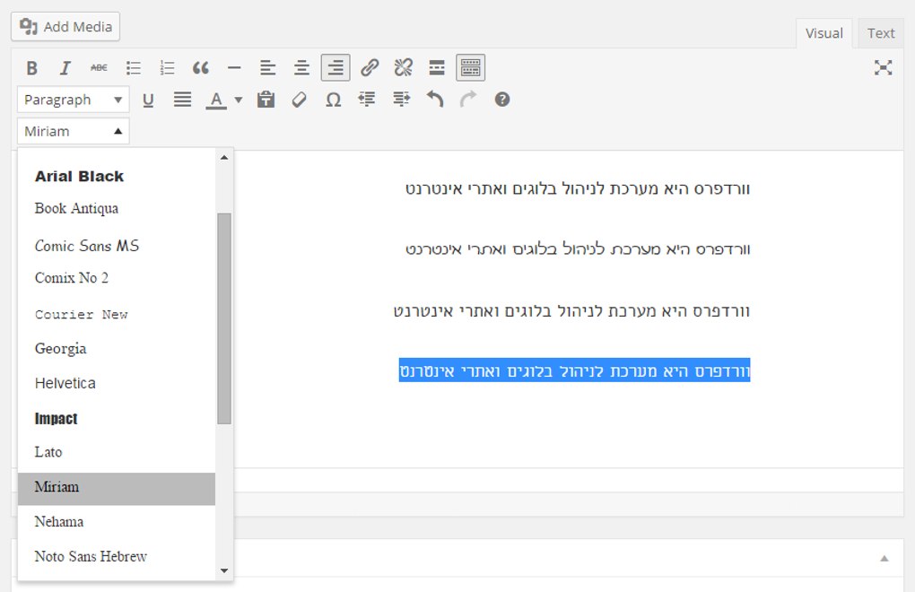Open the keyboard shortcuts help icon
This screenshot has height=592, width=915.
(x=501, y=100)
